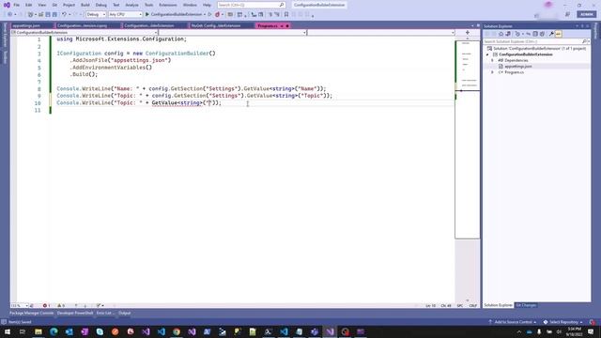Close the Program.cs tab
Screen dimensions: 601x338
[x=287, y=25]
